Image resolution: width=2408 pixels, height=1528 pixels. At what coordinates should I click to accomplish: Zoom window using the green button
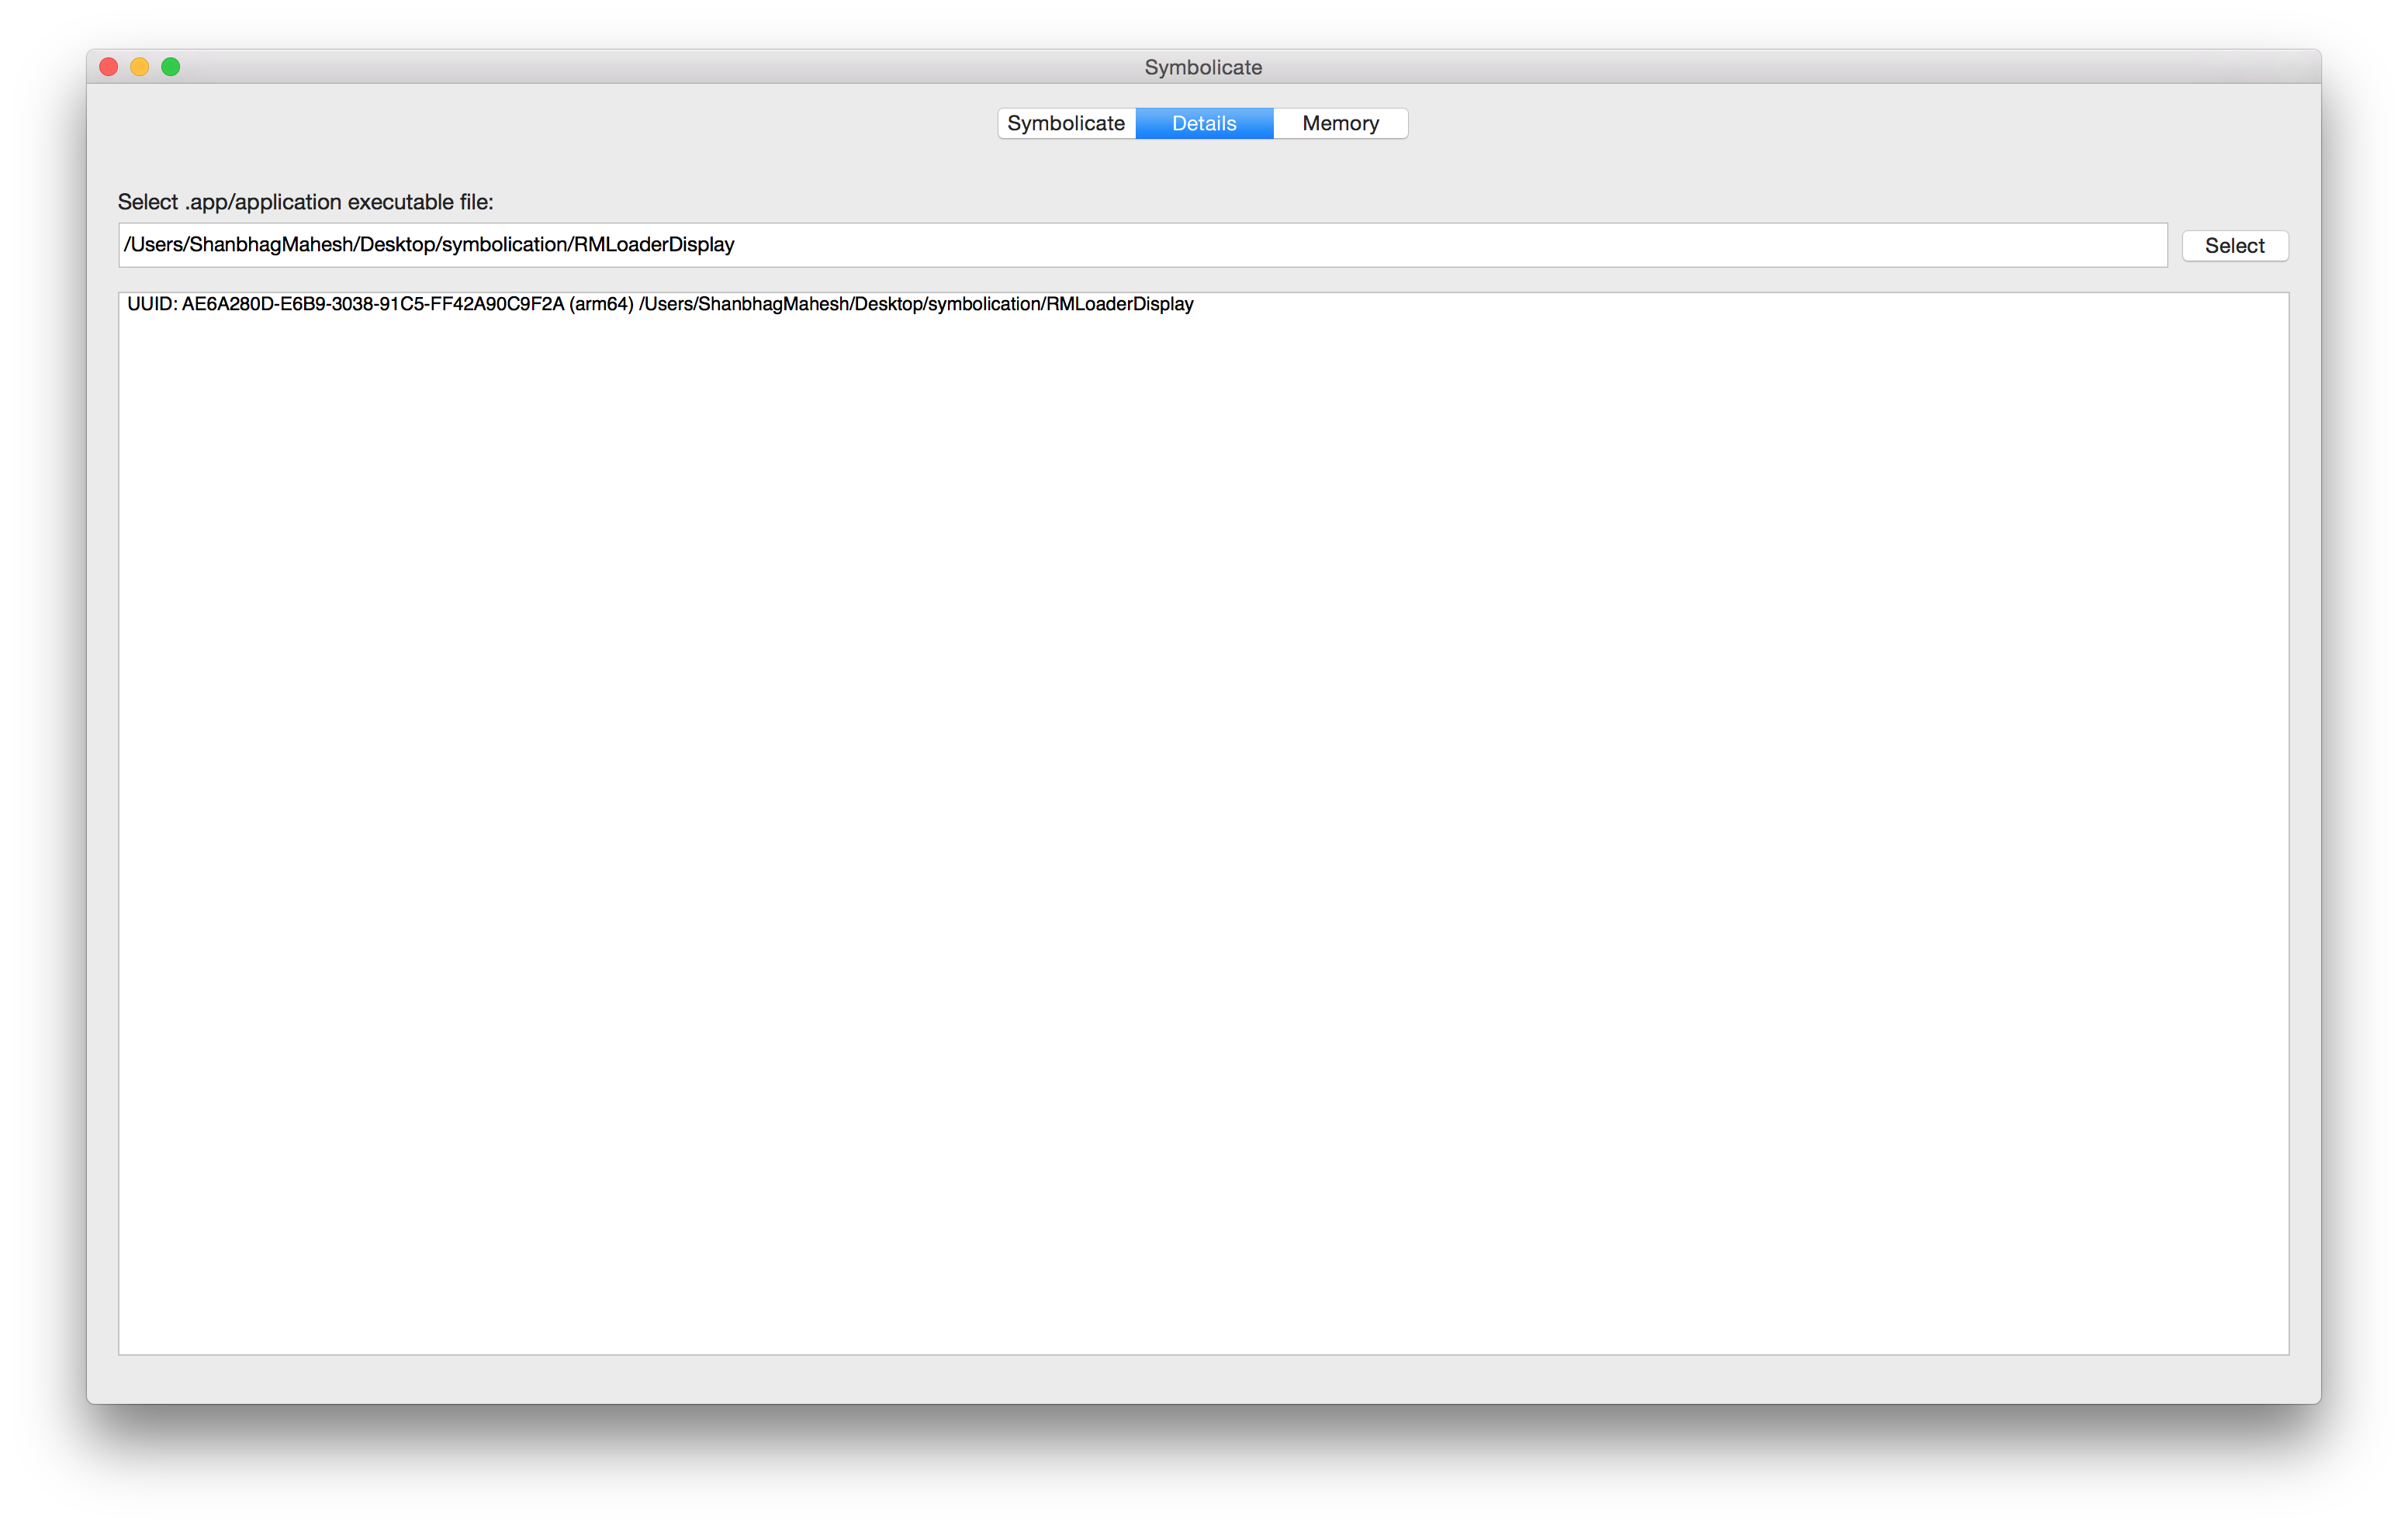171,67
